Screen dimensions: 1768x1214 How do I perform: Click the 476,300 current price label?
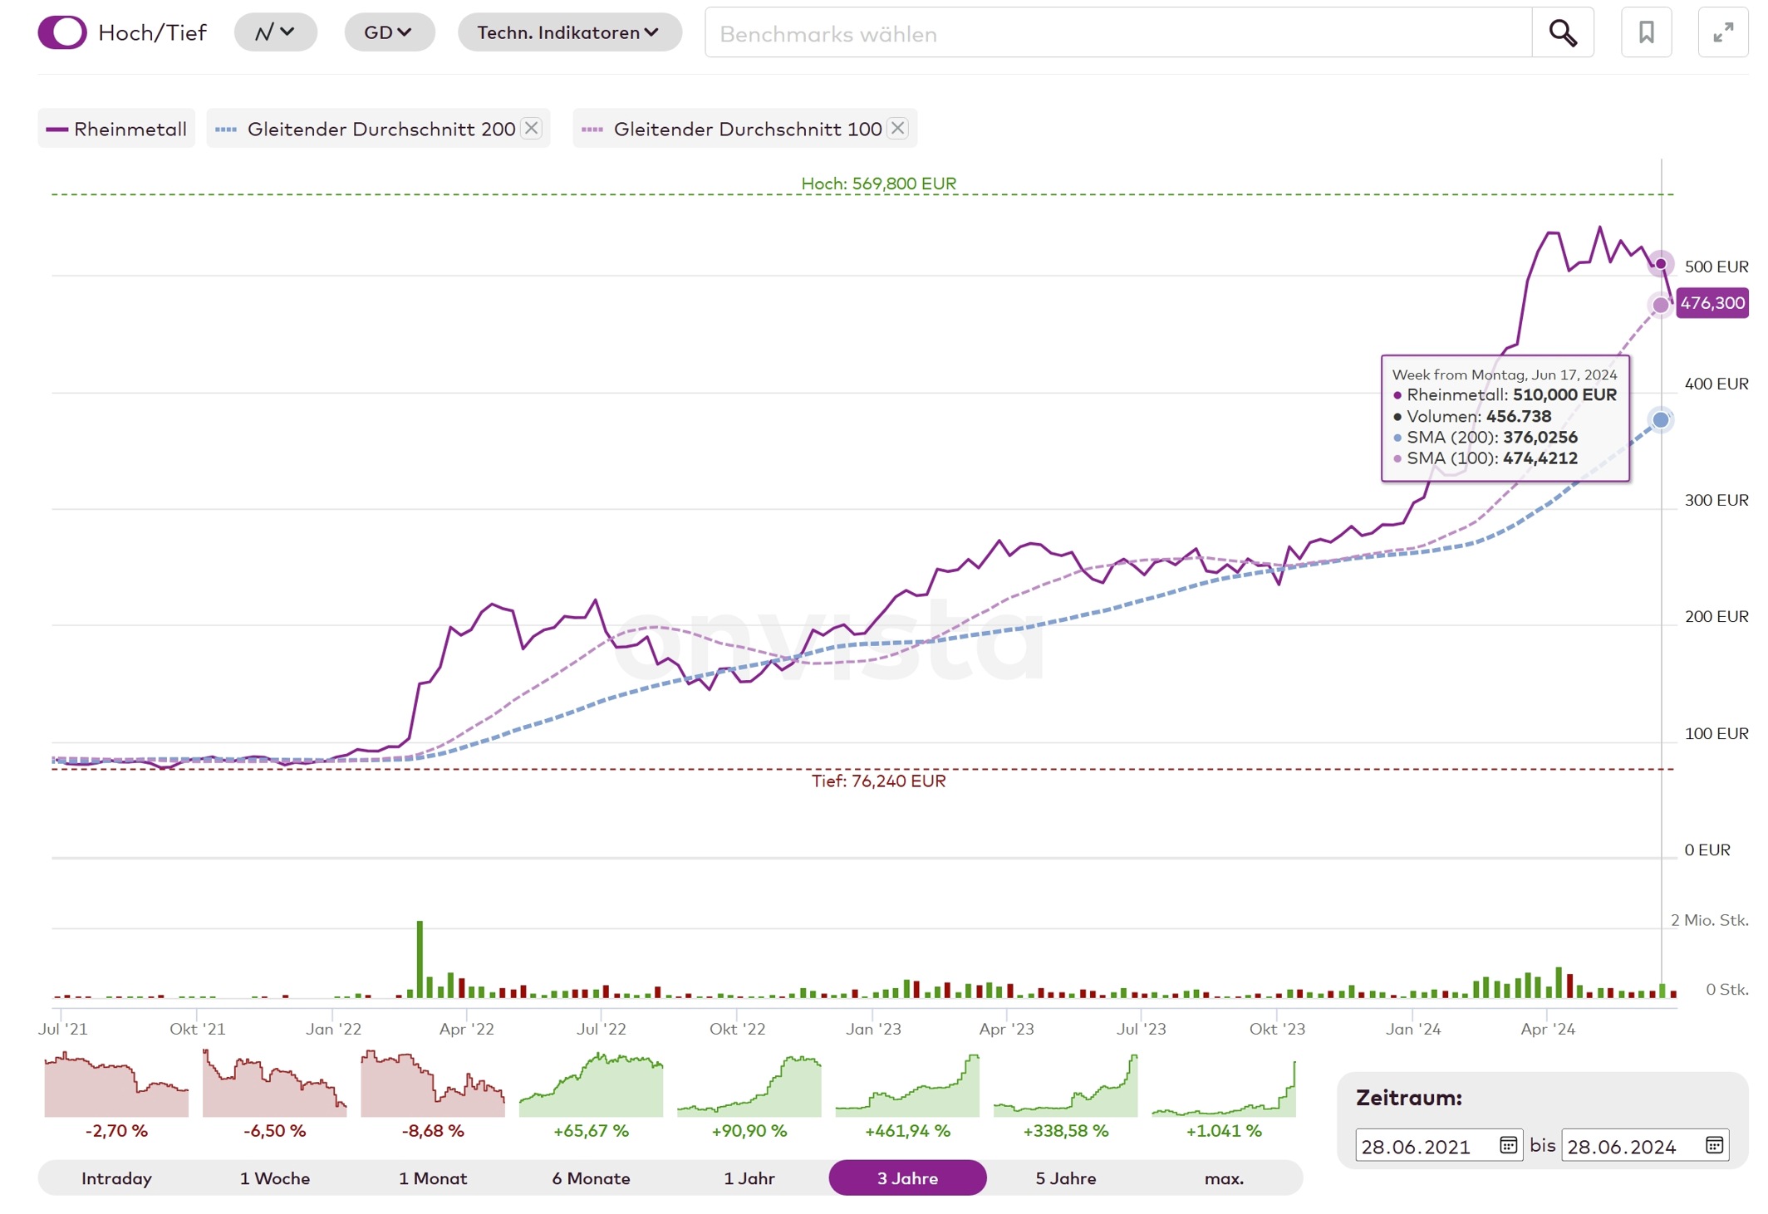coord(1712,303)
